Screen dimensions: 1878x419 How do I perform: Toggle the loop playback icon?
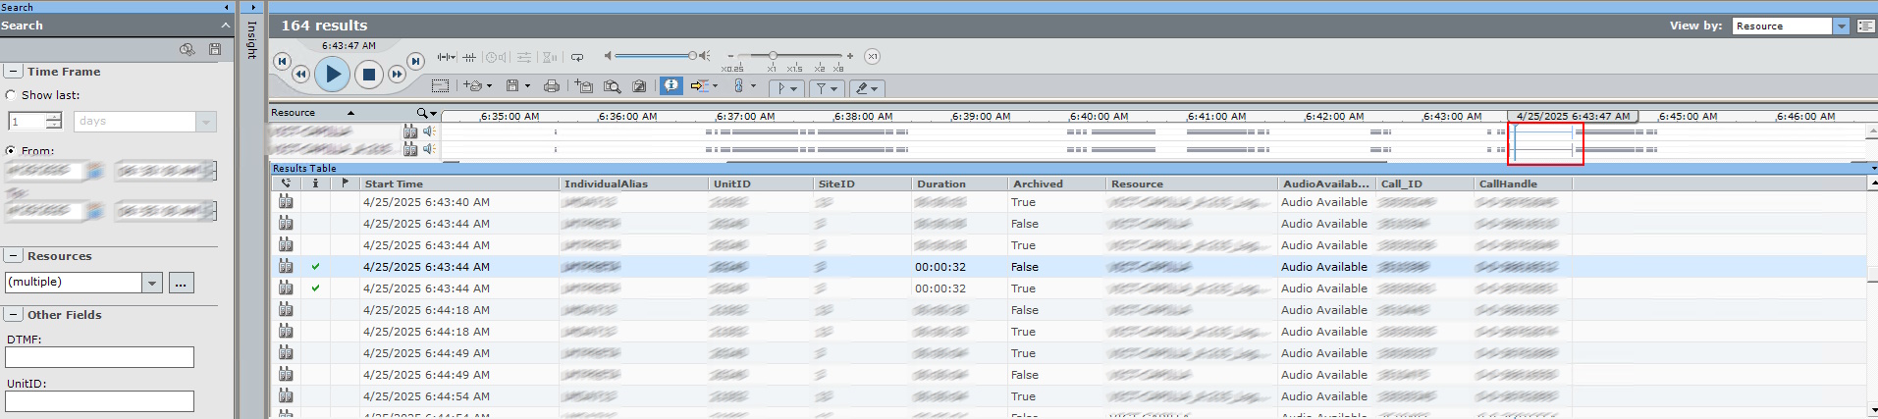click(576, 57)
